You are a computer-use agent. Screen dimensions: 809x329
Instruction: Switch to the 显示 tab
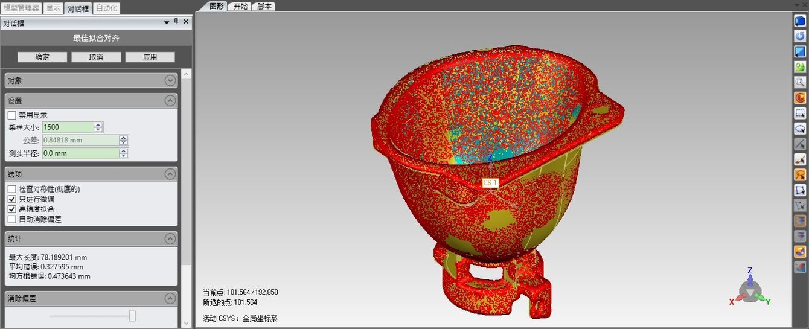pos(53,8)
